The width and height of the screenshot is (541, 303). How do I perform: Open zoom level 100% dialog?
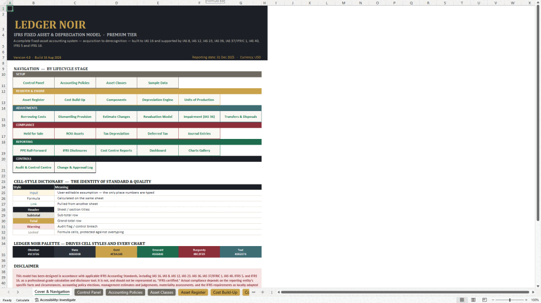tap(535, 300)
